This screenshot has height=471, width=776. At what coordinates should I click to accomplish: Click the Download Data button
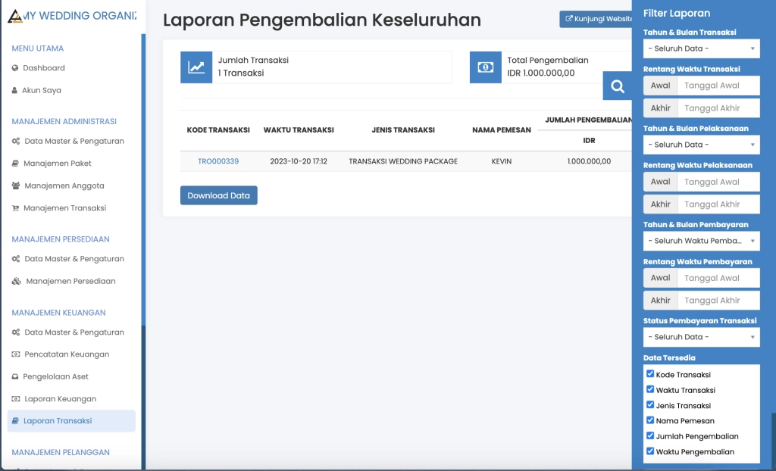[x=218, y=195]
